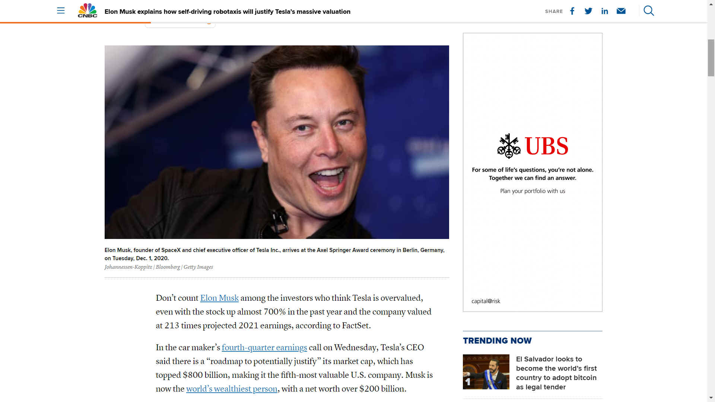This screenshot has height=402, width=715.
Task: Click the page scrollbar thumb
Action: point(711,58)
